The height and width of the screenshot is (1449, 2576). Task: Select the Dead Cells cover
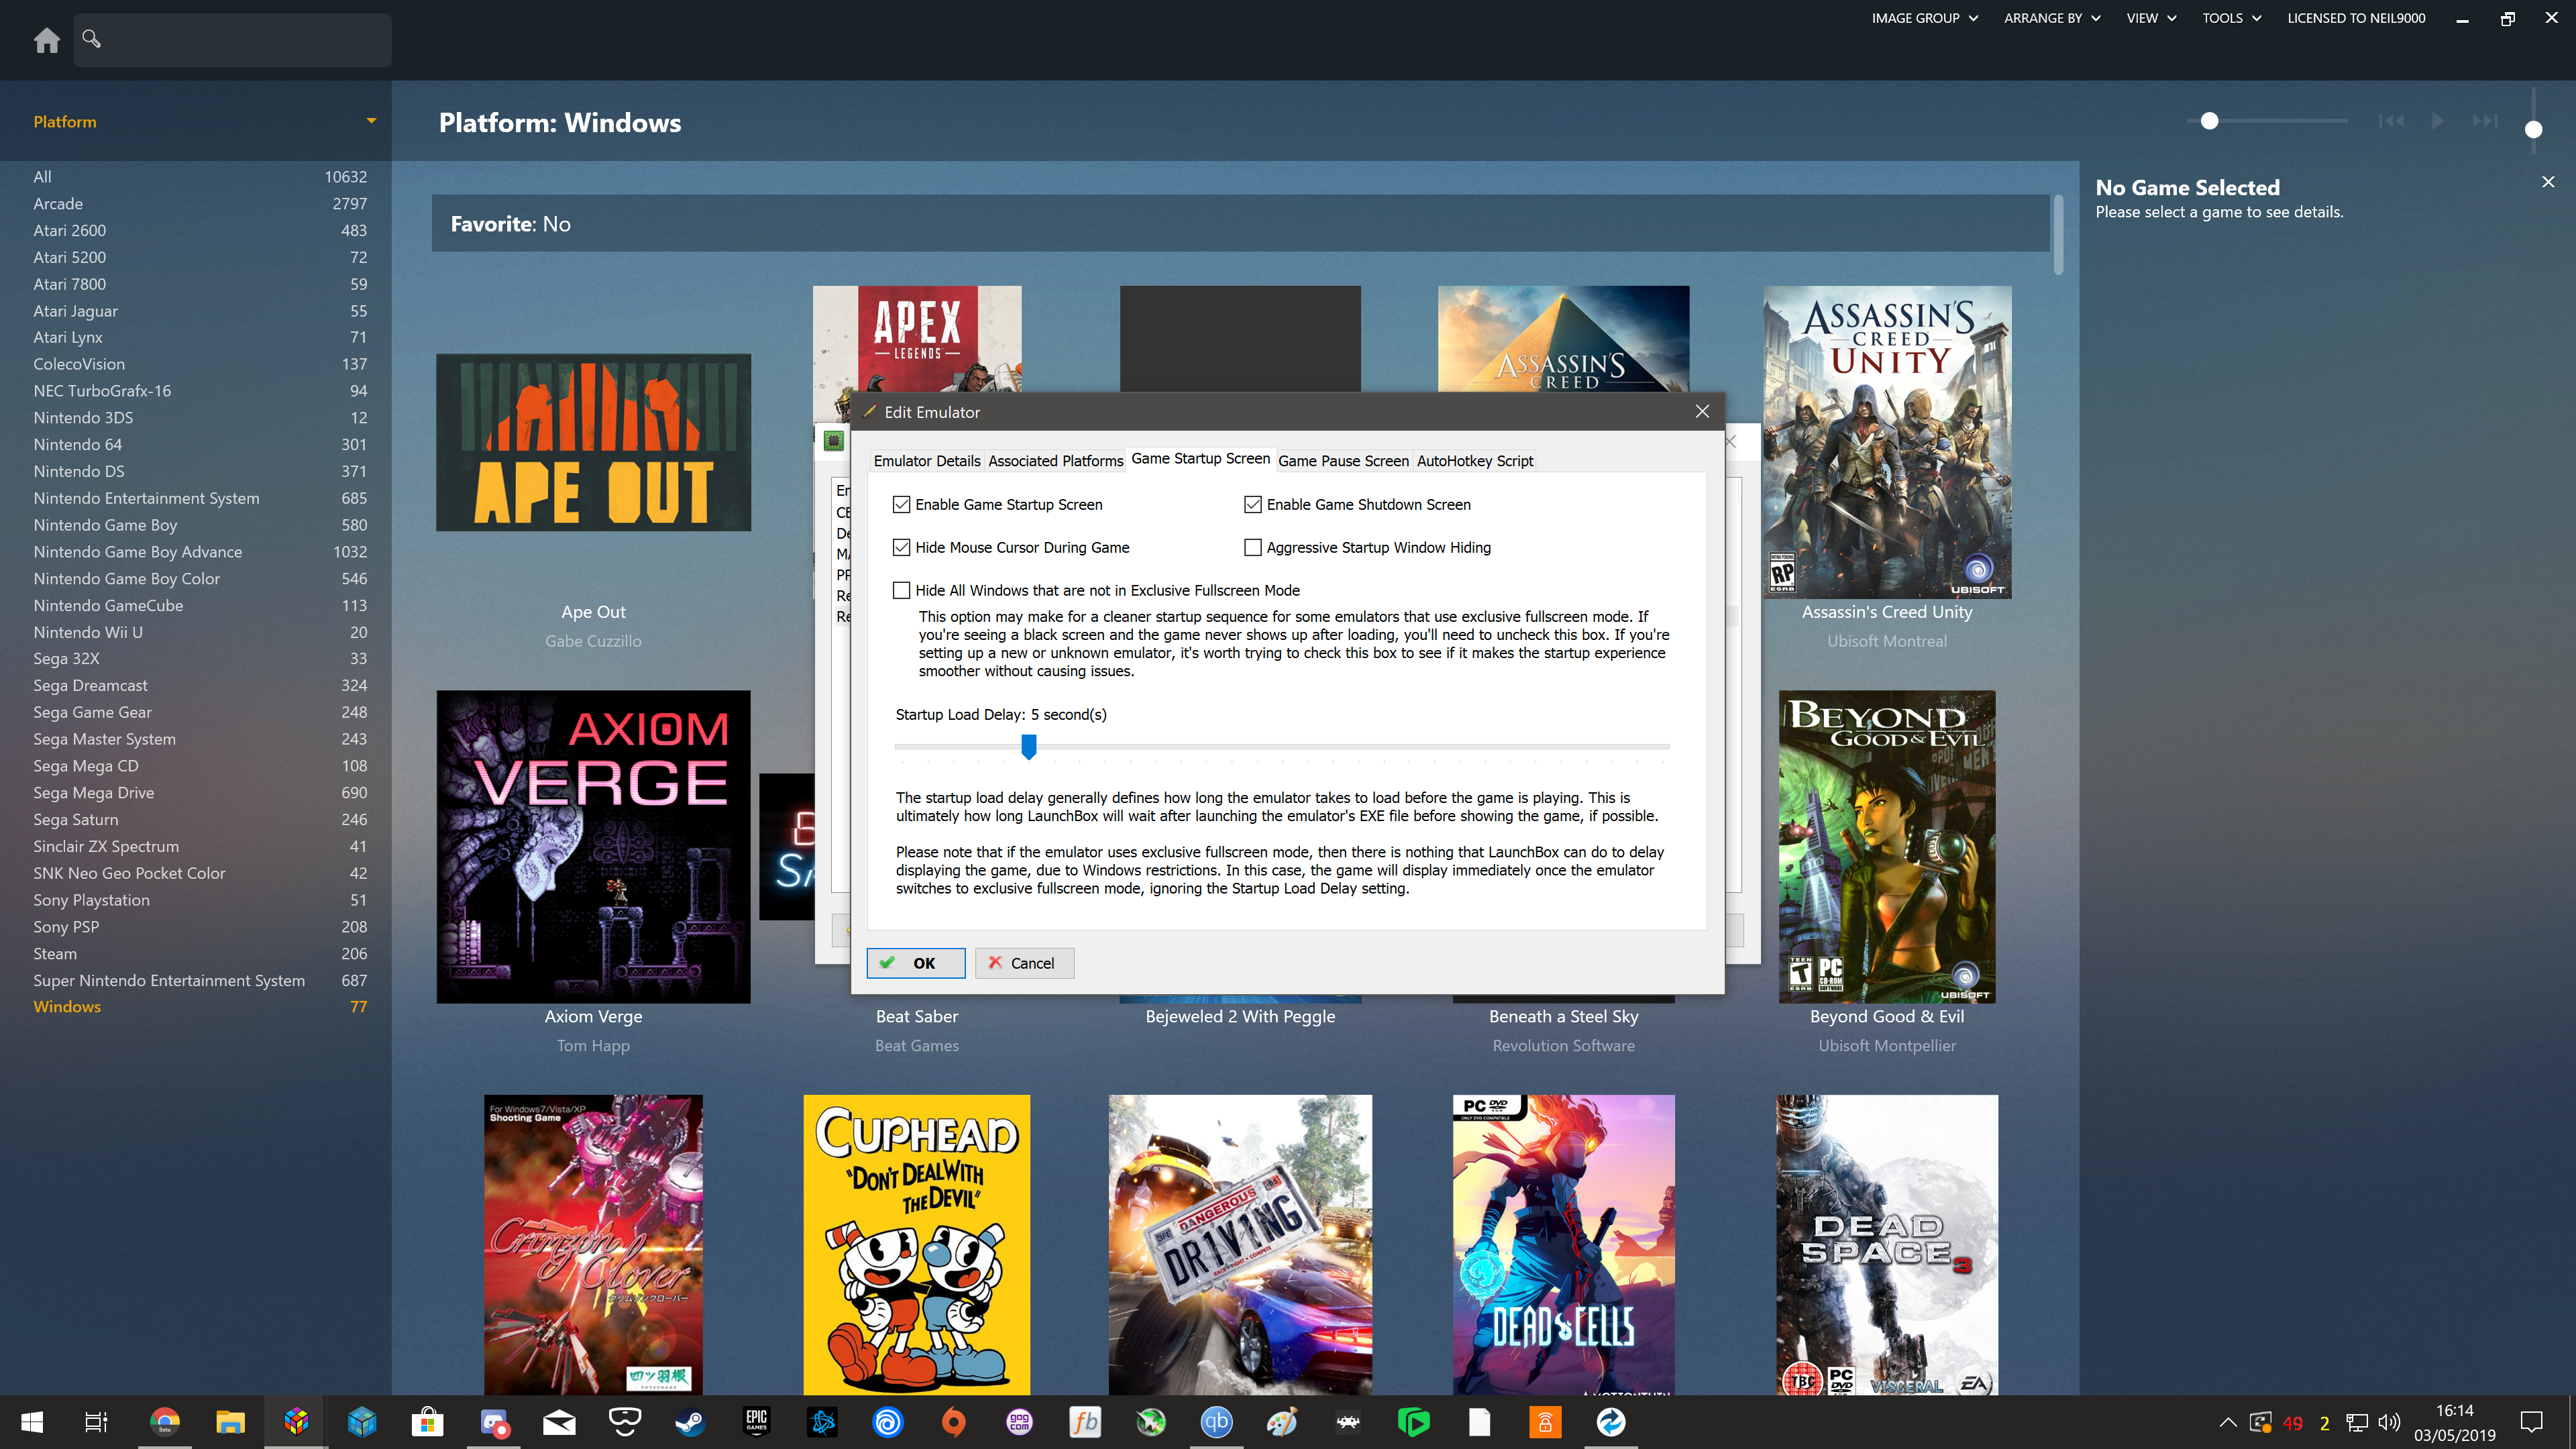[x=1563, y=1245]
